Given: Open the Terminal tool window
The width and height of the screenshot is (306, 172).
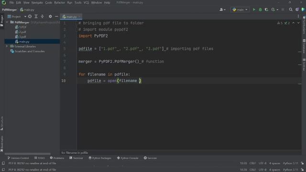Looking at the screenshot, I should click(76, 158).
